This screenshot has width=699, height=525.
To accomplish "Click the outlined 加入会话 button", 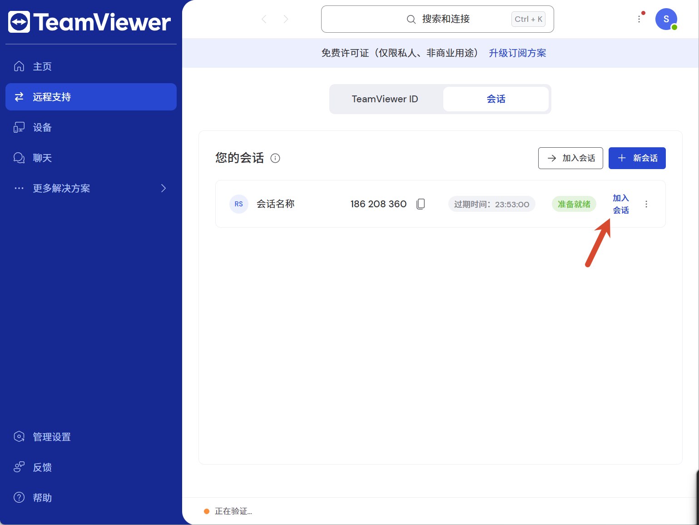I will pyautogui.click(x=570, y=158).
